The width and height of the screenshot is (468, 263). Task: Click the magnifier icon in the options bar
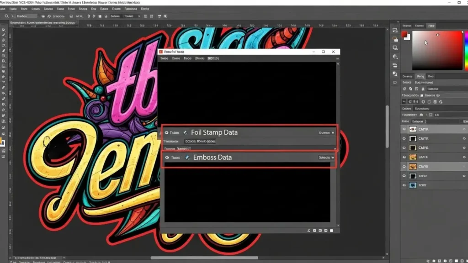(7, 16)
